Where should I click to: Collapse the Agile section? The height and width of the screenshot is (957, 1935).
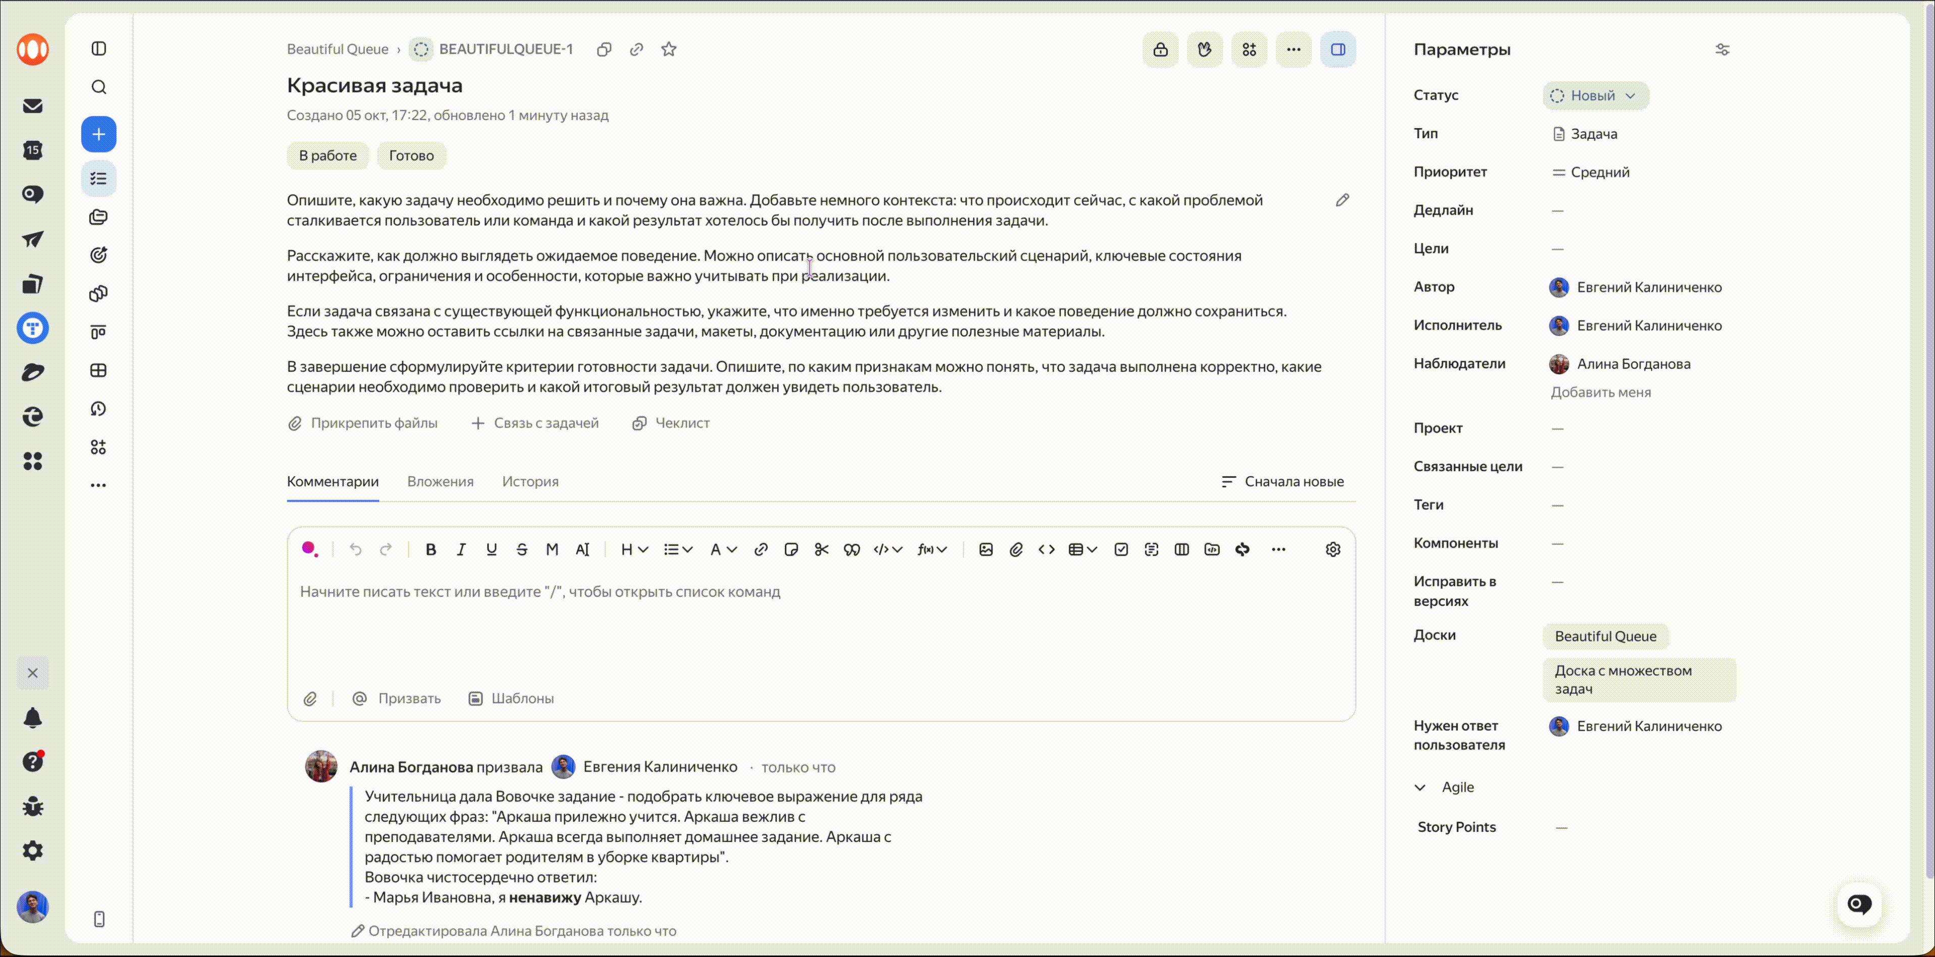[x=1420, y=787]
